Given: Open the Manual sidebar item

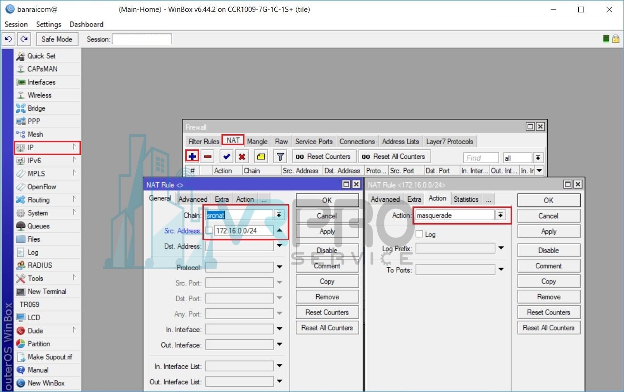Looking at the screenshot, I should pyautogui.click(x=38, y=370).
